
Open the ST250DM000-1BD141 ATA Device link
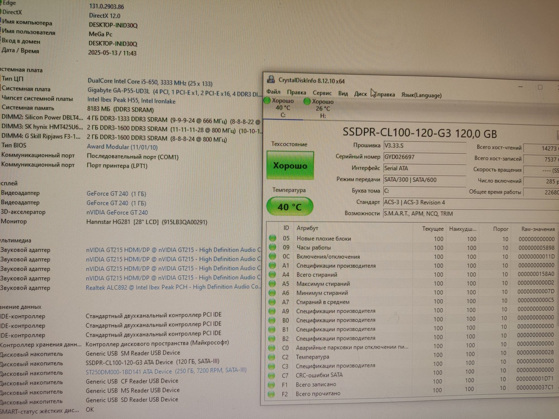tap(166, 371)
